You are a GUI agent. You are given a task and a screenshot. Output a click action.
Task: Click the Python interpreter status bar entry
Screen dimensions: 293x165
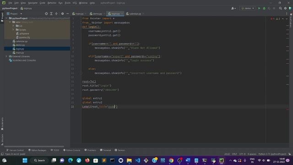click(x=272, y=154)
